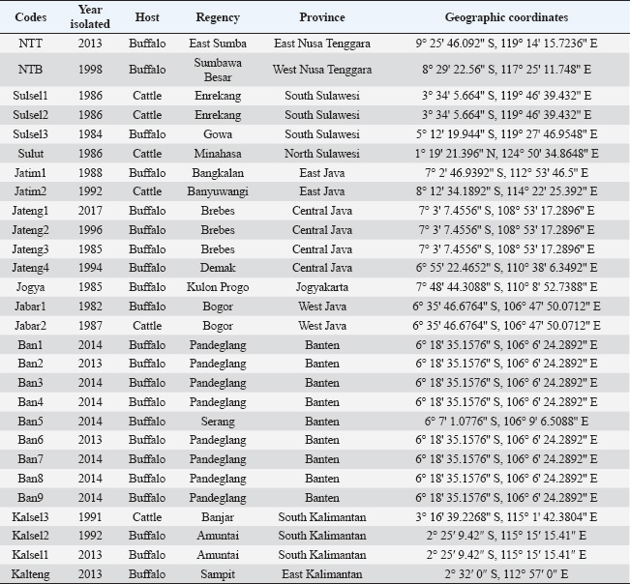The width and height of the screenshot is (630, 584).
Task: Select the Jogyakarta province cell
Action: point(322,287)
